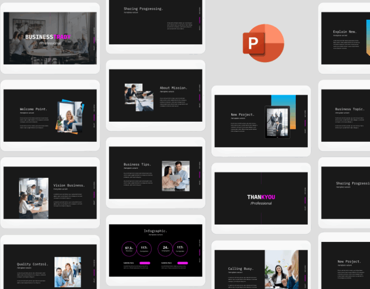Click the 'Calling Busy.' heading
This screenshot has height=289, width=370.
pyautogui.click(x=241, y=269)
